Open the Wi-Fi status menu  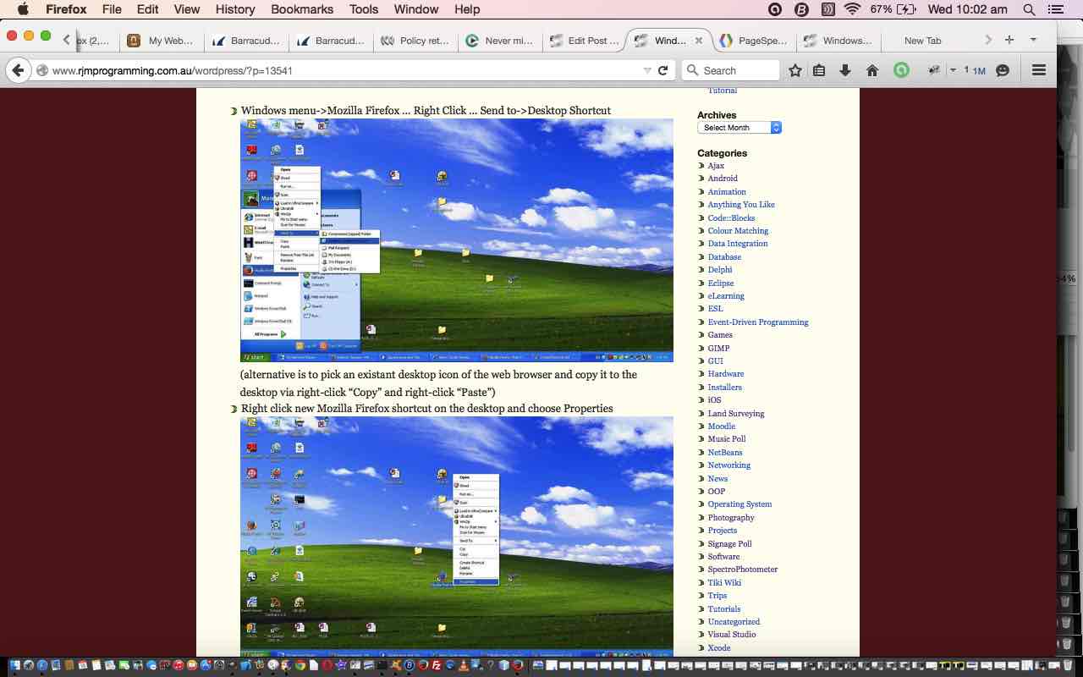(852, 9)
